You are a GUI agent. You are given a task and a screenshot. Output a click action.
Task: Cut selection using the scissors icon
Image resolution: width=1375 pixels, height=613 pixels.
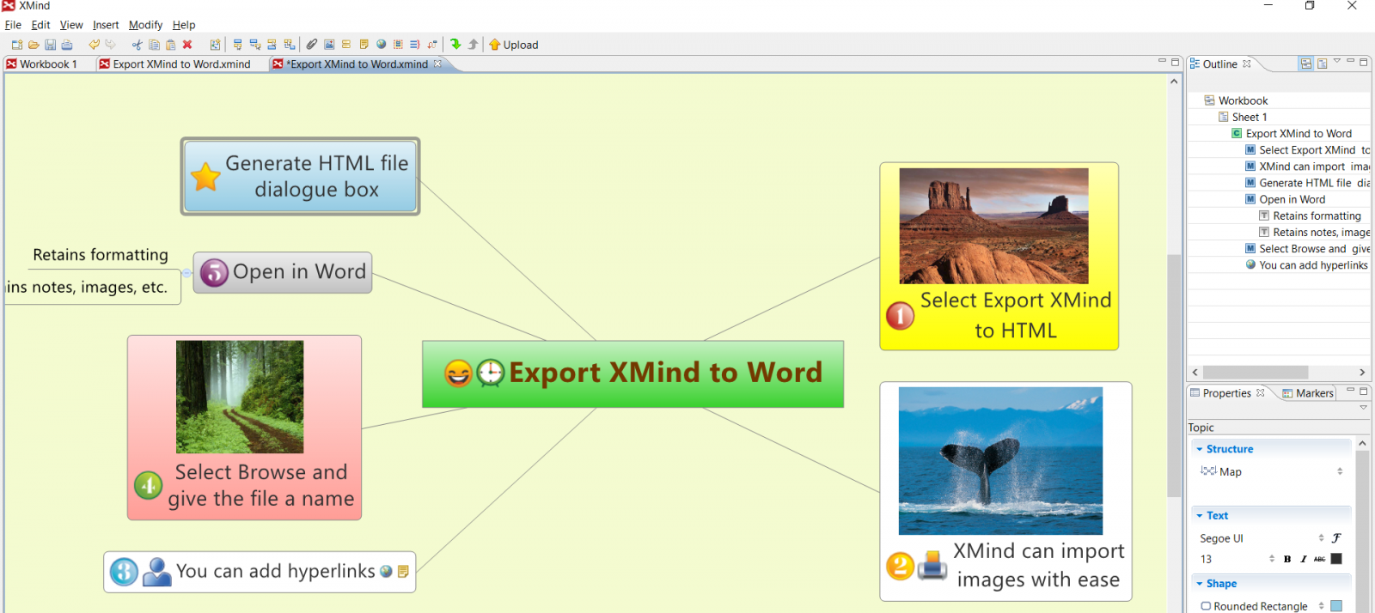(137, 45)
